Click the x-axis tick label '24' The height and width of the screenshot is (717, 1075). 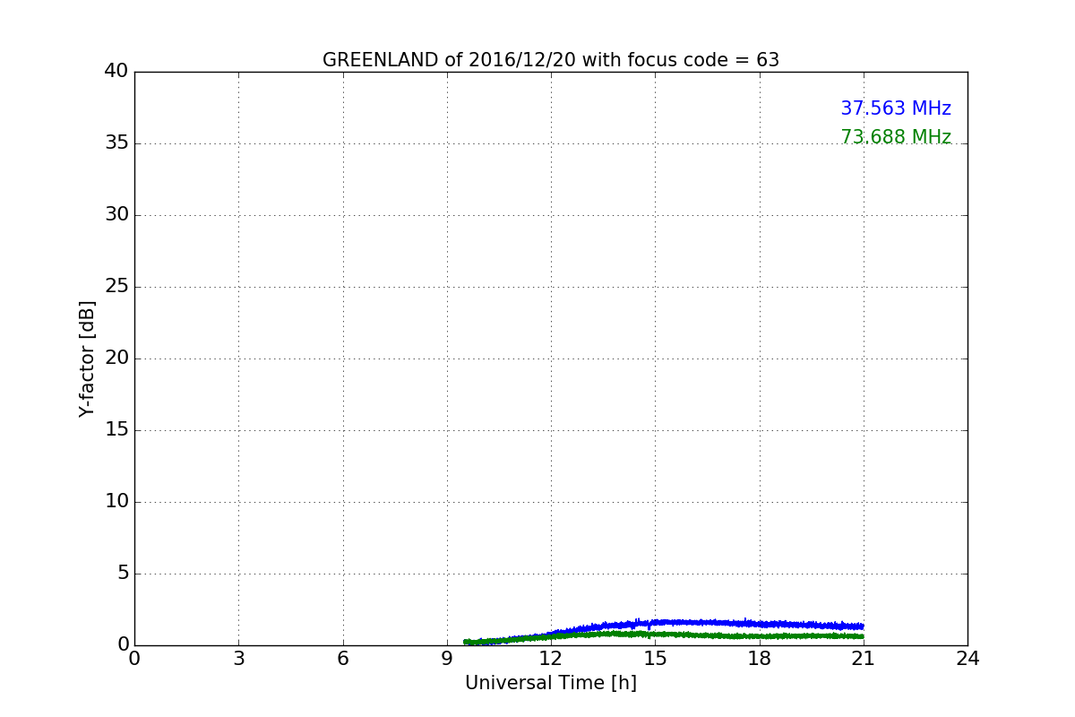pos(967,659)
